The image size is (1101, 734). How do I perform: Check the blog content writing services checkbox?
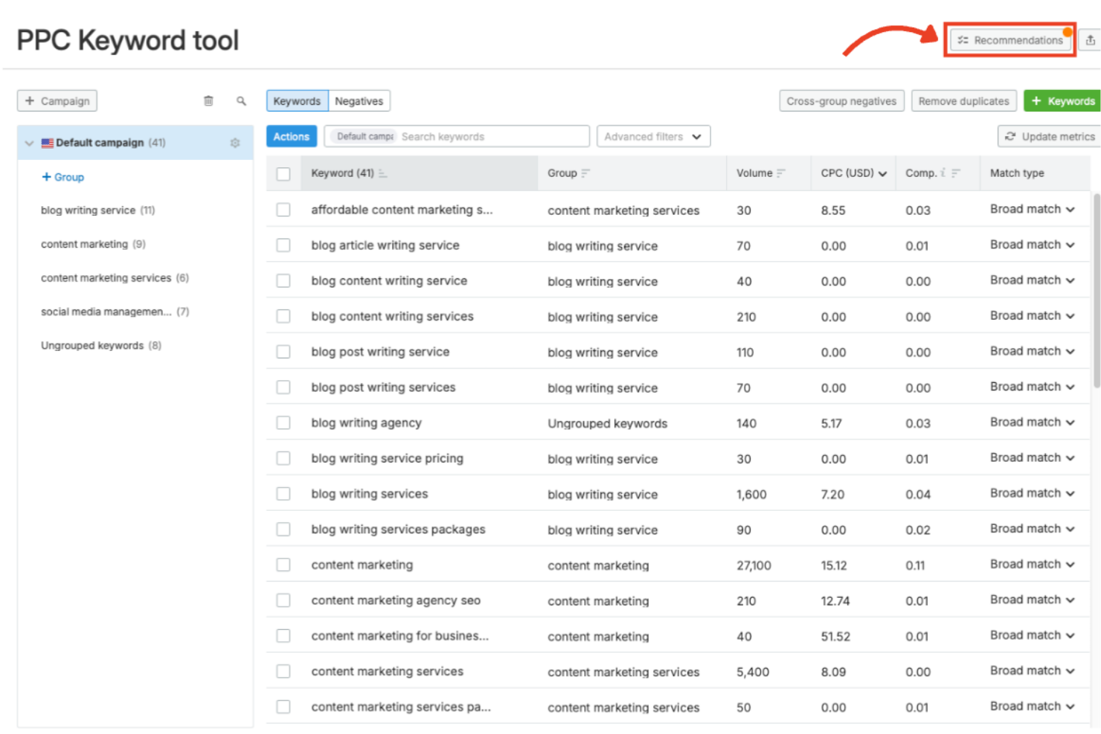click(x=283, y=316)
